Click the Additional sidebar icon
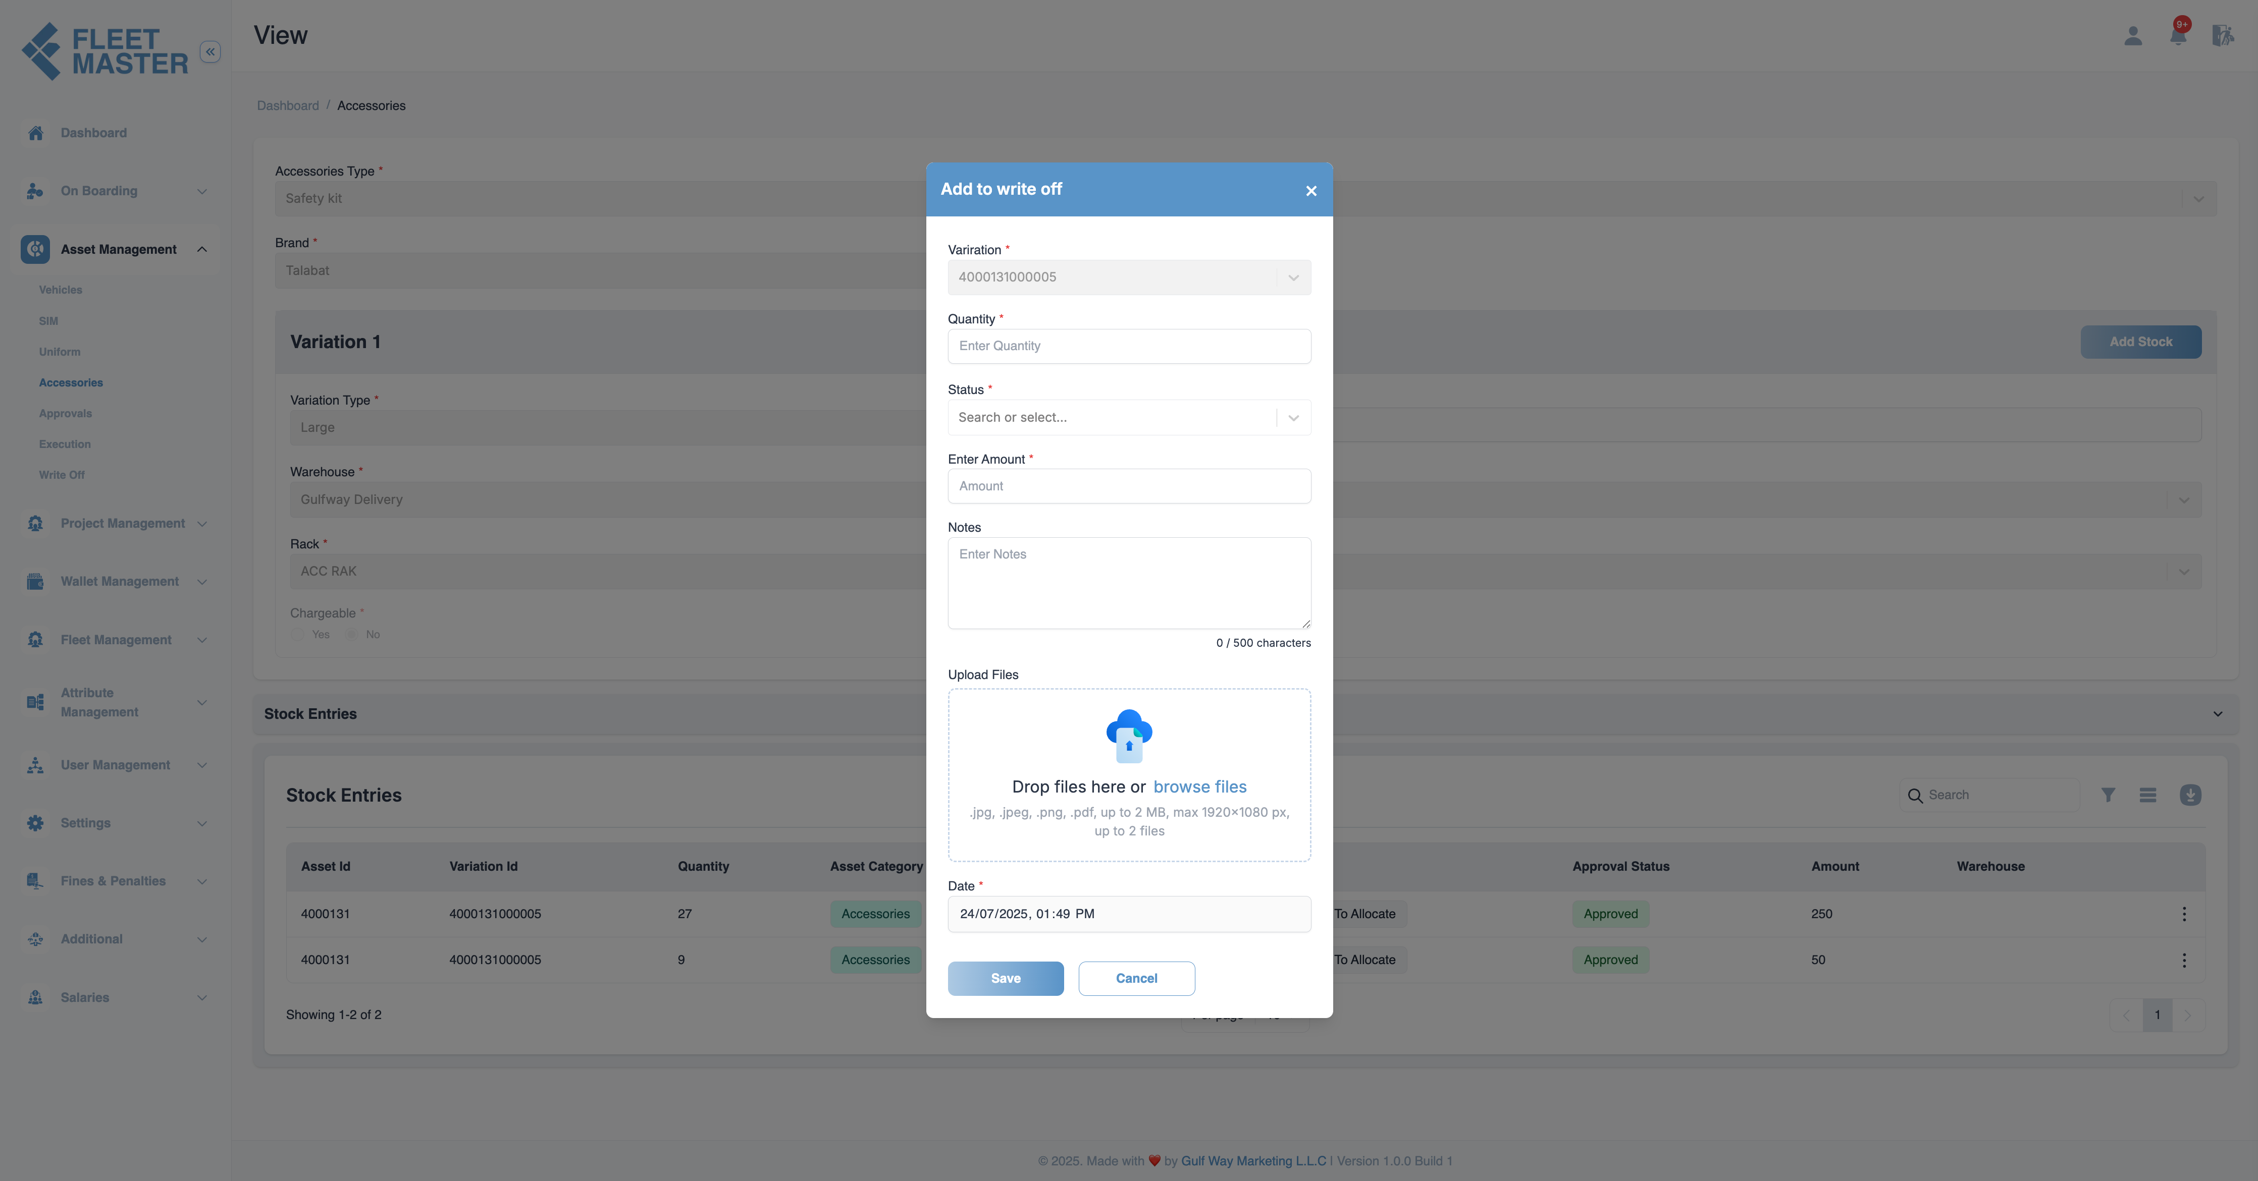This screenshot has height=1181, width=2258. click(35, 939)
